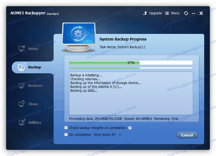Click the Backup sidebar icon
216x156 pixels.
tap(22, 67)
